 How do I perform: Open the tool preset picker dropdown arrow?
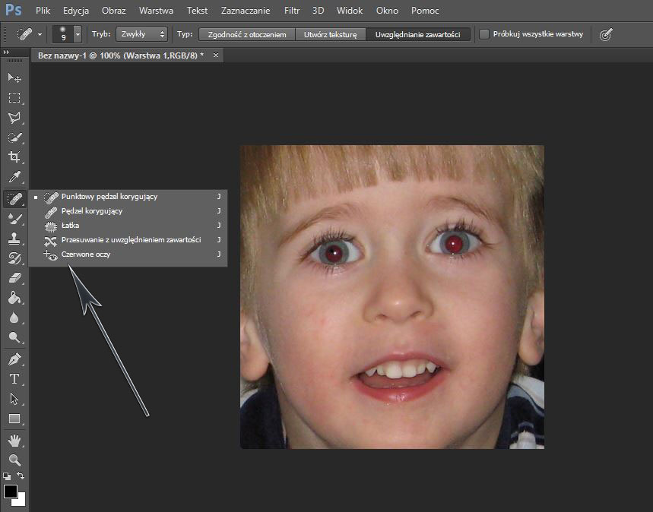click(x=40, y=34)
